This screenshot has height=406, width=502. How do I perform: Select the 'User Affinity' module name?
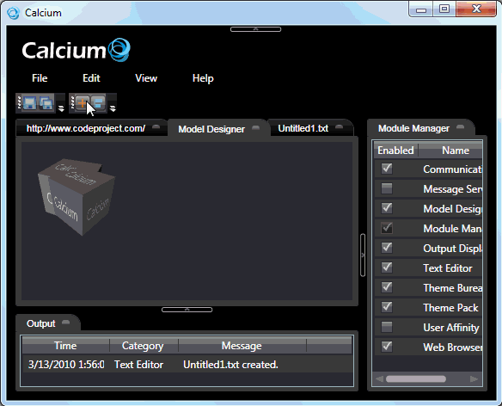tap(451, 328)
